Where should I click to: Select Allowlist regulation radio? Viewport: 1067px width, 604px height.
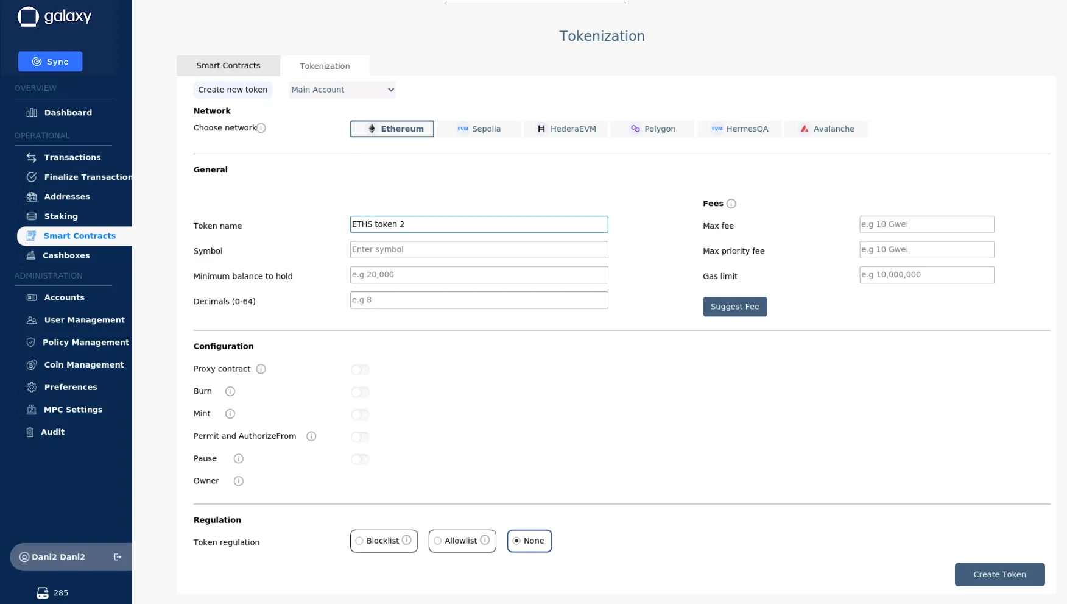tap(437, 541)
